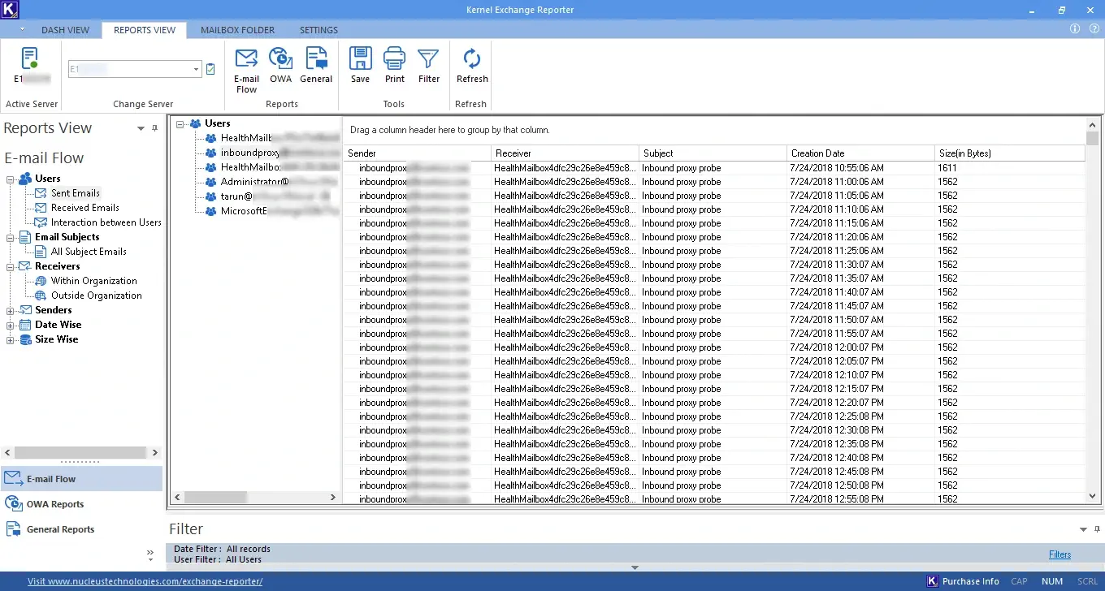1105x591 pixels.
Task: Open Reports View panel options arrow
Action: click(x=141, y=128)
